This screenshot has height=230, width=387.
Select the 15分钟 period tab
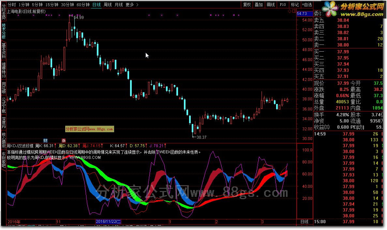pos(52,5)
